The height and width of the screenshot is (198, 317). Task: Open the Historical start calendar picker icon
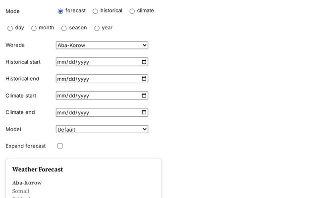144,62
